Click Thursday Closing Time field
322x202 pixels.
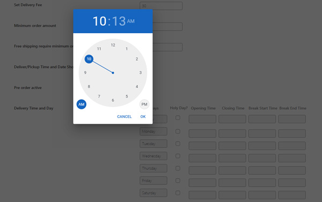pyautogui.click(x=232, y=170)
